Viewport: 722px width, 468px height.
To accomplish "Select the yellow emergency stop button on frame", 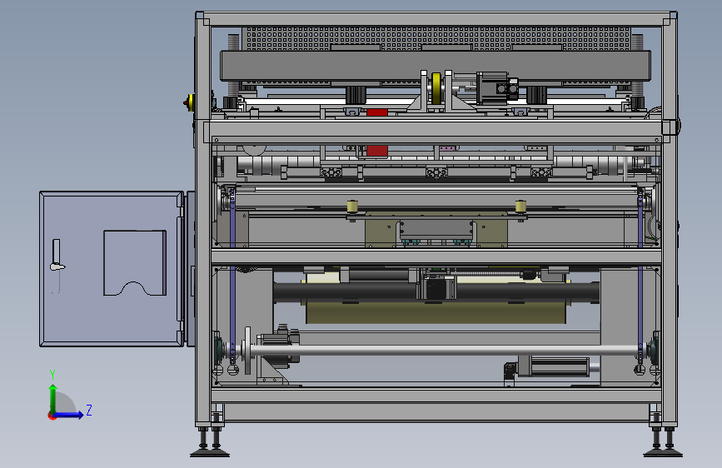I will [x=188, y=102].
